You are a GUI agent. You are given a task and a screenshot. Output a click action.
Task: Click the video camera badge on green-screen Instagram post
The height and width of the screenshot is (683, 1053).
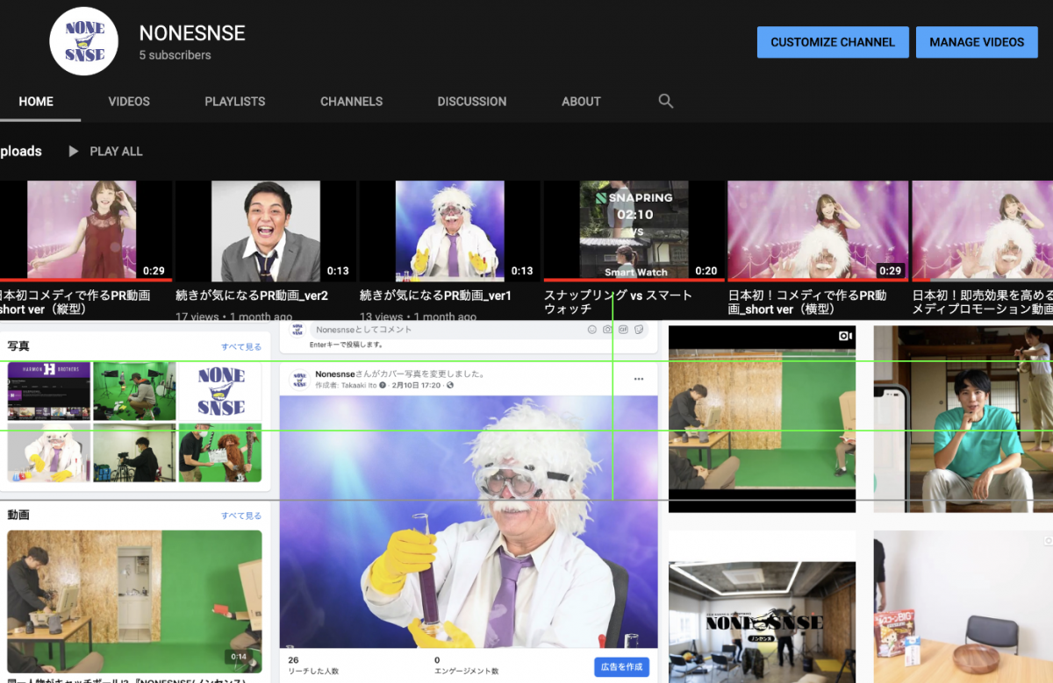pos(845,336)
